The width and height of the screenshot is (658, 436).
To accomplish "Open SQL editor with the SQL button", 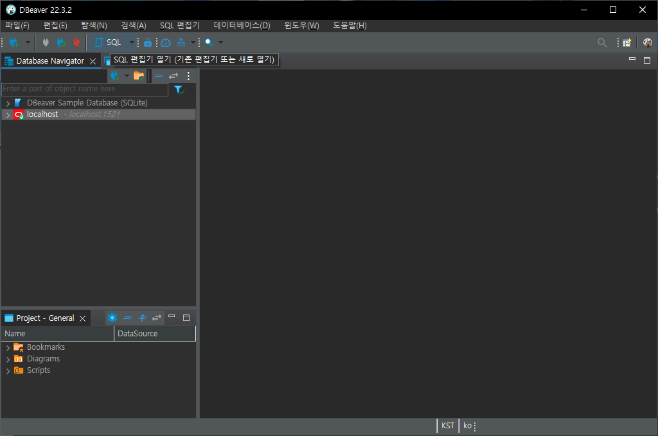I will click(107, 42).
